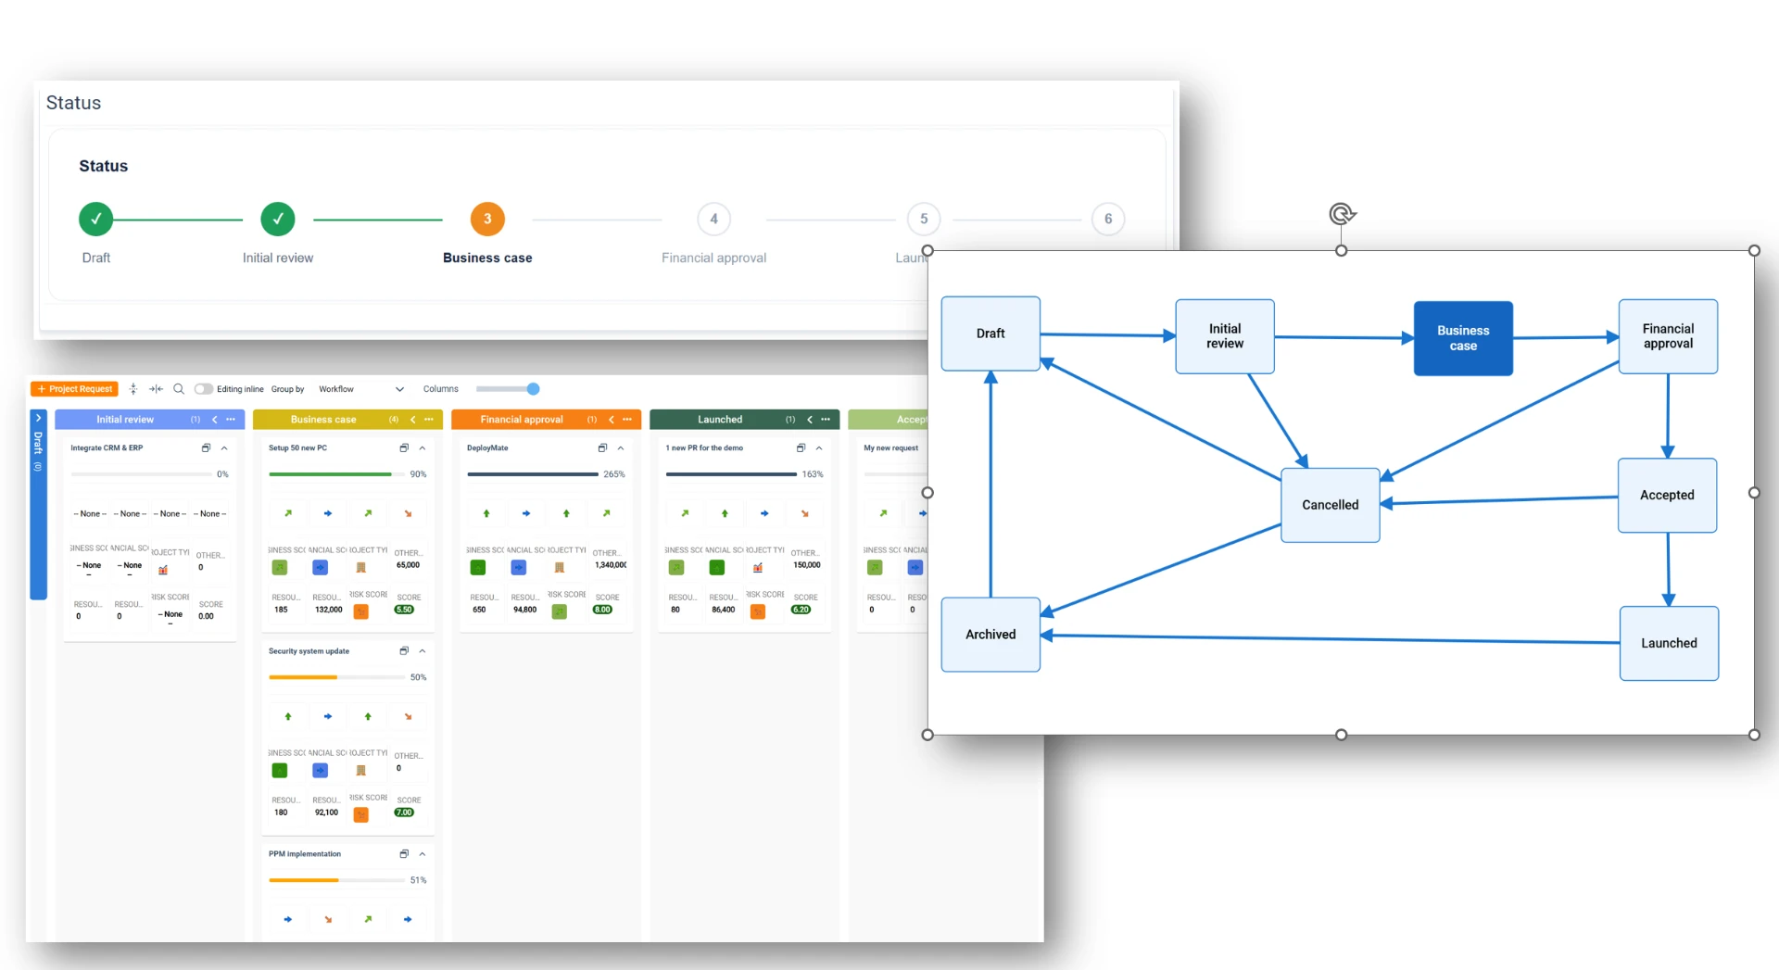This screenshot has height=970, width=1779.
Task: Select step 6 circle in status tracker
Action: click(x=1108, y=219)
